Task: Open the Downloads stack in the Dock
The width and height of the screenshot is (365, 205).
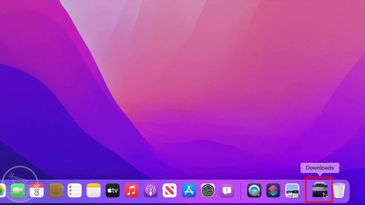Action: 319,190
